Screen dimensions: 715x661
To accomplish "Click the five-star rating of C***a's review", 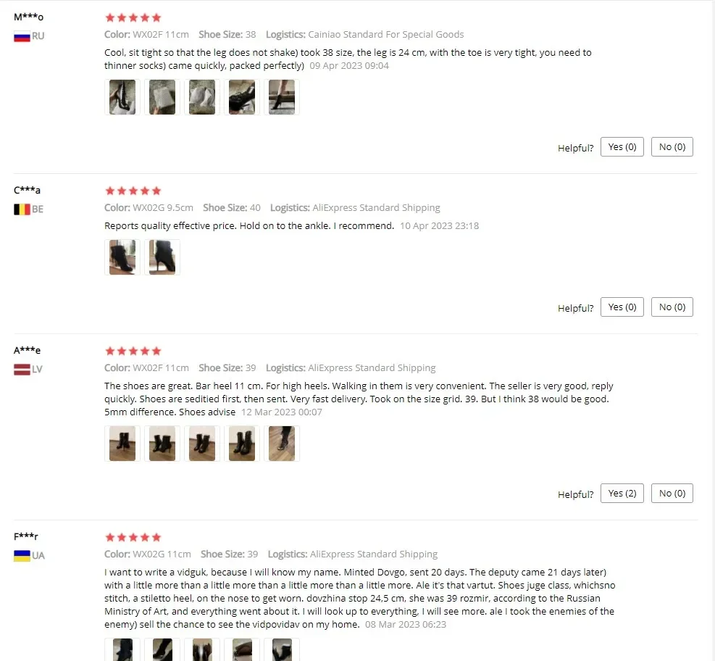I will pyautogui.click(x=133, y=191).
